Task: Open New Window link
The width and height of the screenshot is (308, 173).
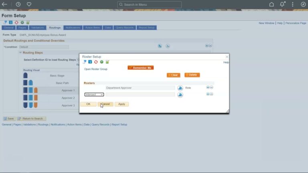Action: pos(266,23)
